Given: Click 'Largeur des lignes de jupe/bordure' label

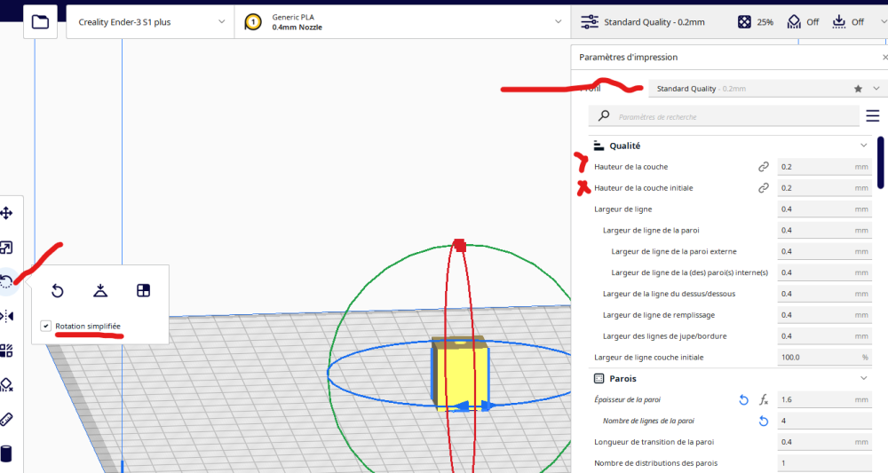Looking at the screenshot, I should click(x=664, y=336).
